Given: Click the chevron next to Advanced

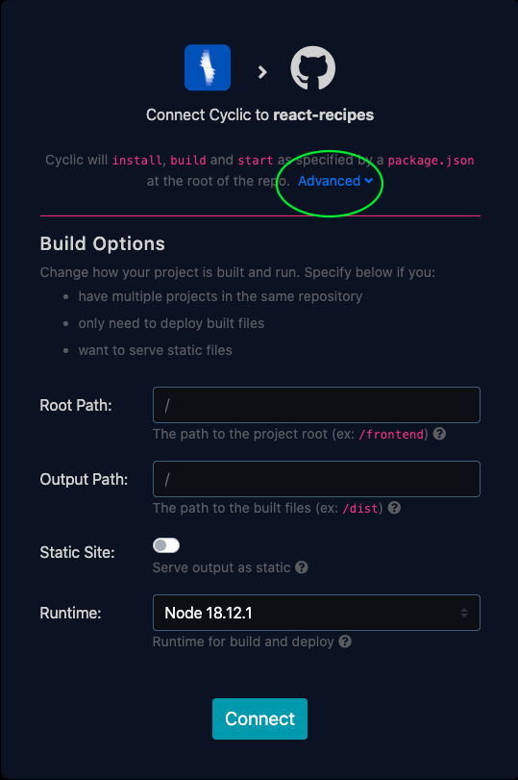Looking at the screenshot, I should (369, 181).
